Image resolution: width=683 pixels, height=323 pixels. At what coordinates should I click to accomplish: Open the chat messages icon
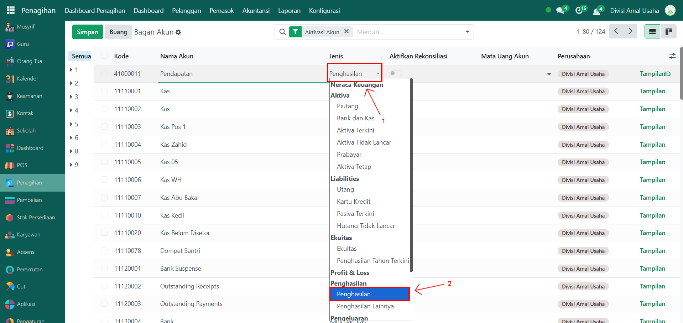pyautogui.click(x=560, y=11)
